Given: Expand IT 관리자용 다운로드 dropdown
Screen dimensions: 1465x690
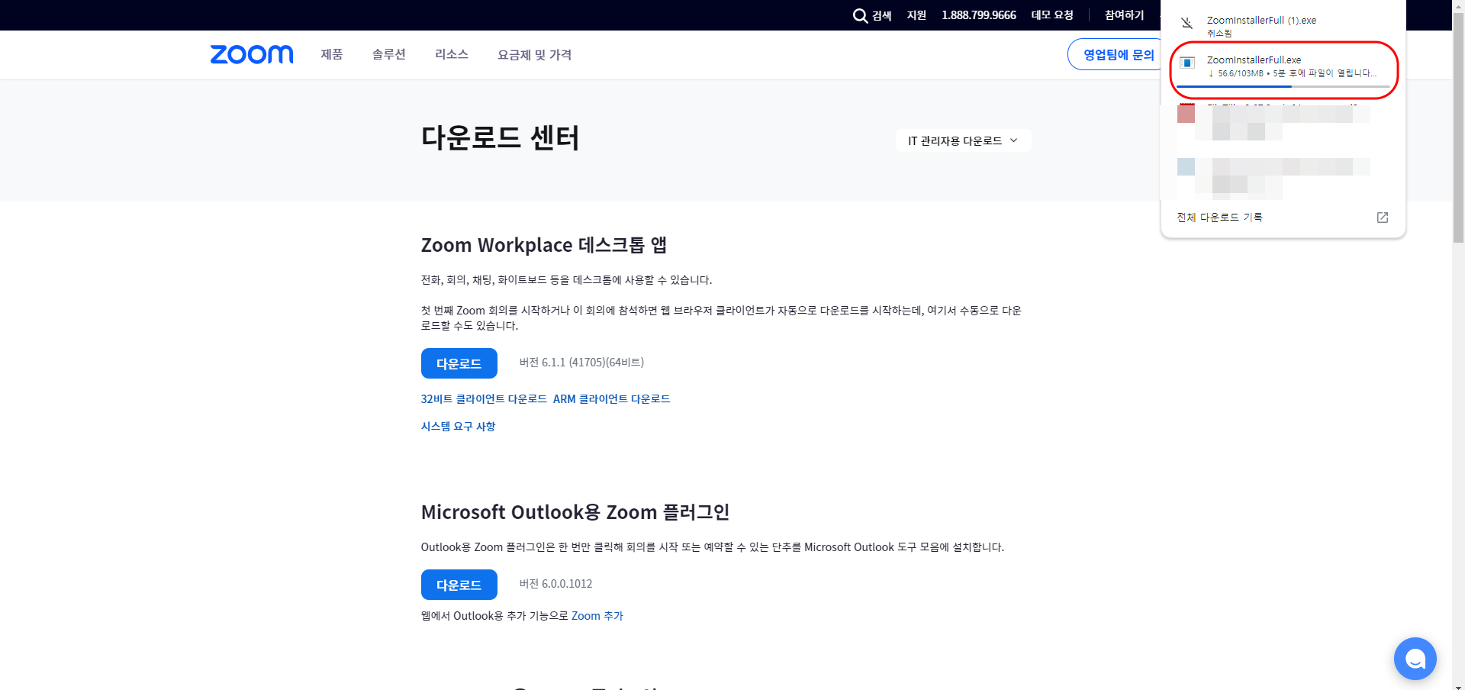Looking at the screenshot, I should (x=963, y=140).
